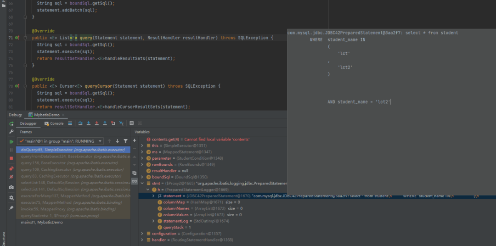Viewport: 496px width, 246px height.
Task: Pin the debug tab
Action: 11,208
